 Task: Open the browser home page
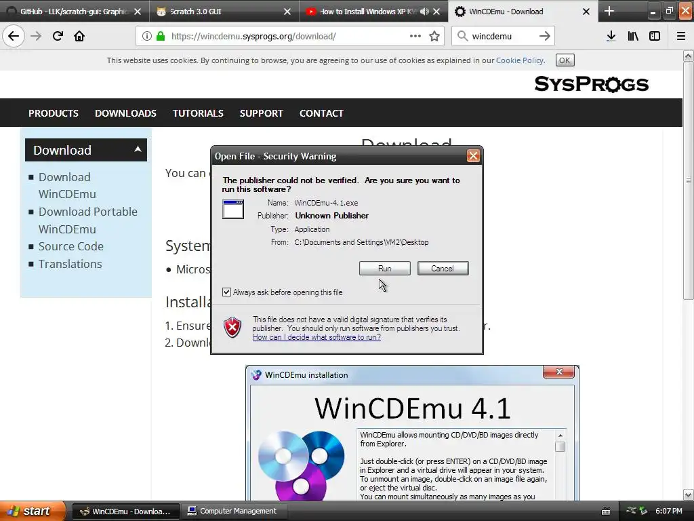tap(79, 37)
